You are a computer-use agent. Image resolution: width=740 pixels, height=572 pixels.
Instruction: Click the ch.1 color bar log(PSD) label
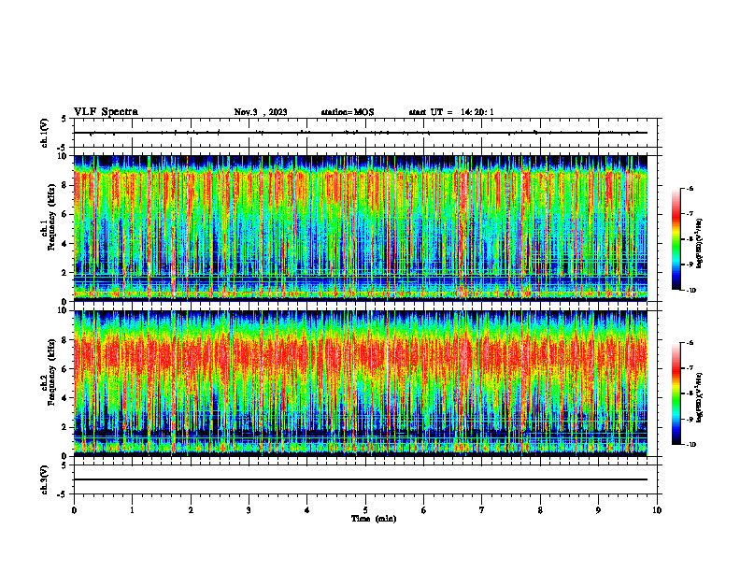tap(700, 244)
